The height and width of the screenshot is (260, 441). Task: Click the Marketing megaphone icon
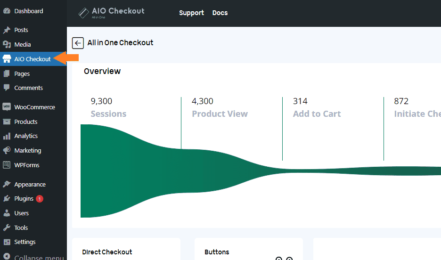[x=7, y=150]
